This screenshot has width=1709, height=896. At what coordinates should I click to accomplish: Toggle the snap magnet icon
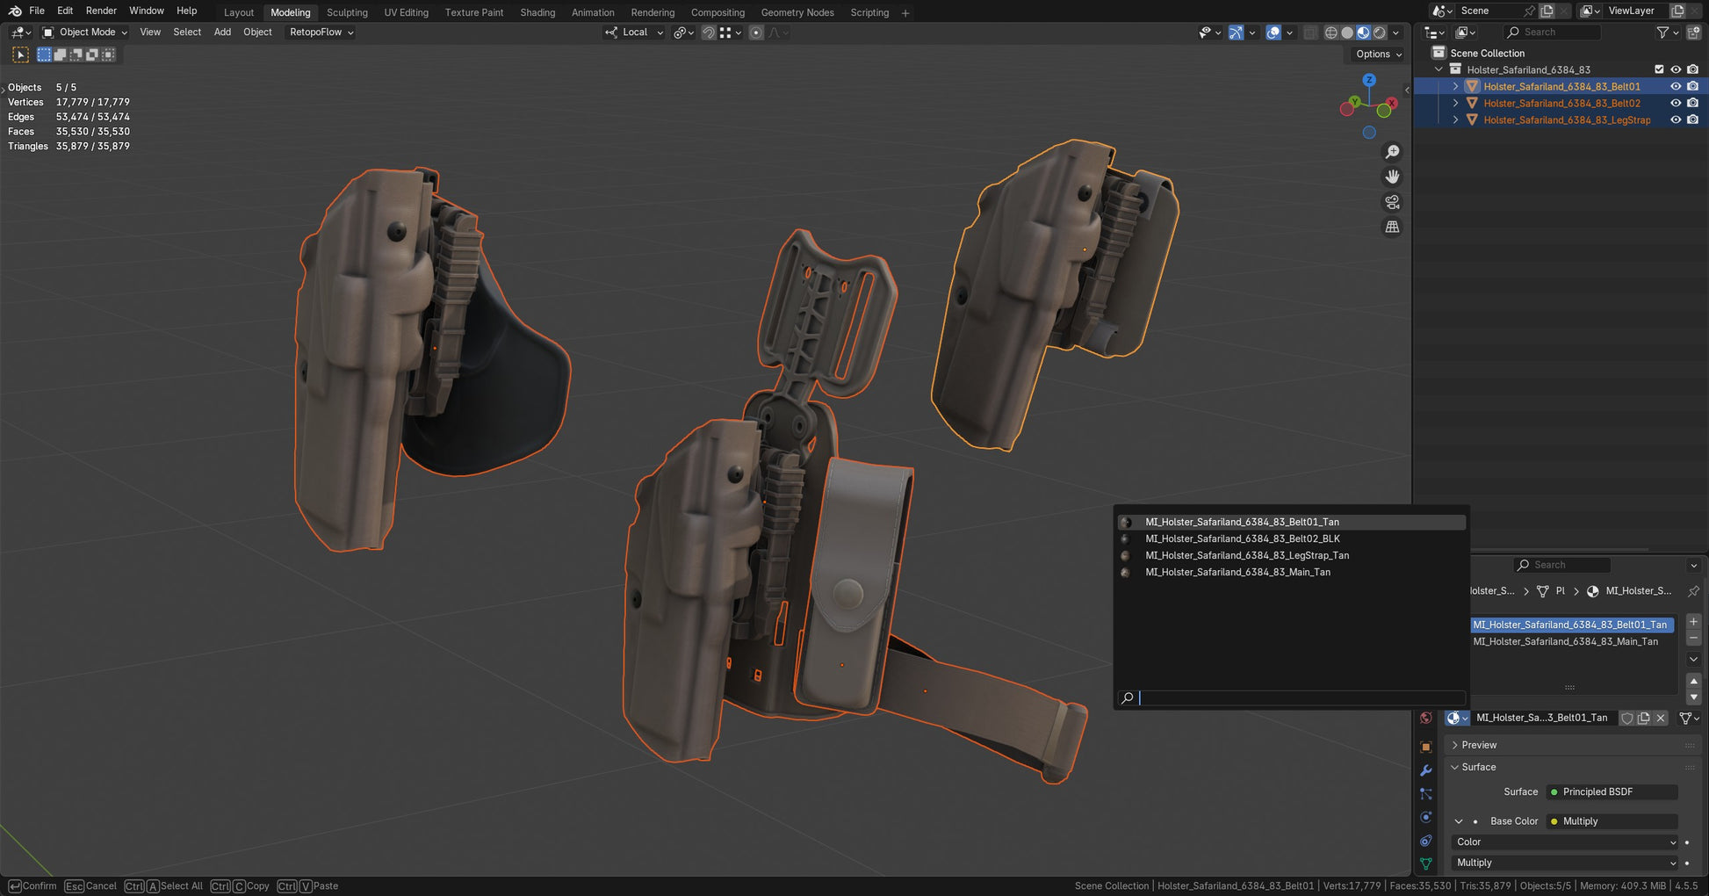tap(708, 33)
